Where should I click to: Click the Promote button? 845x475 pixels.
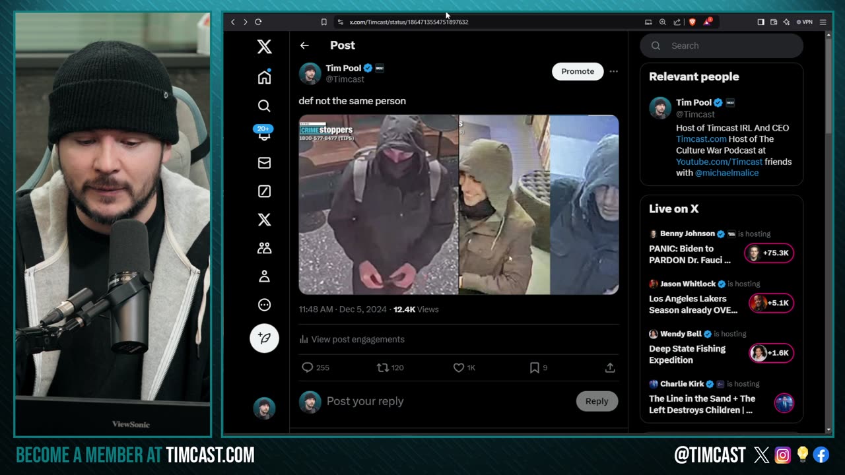pos(578,71)
